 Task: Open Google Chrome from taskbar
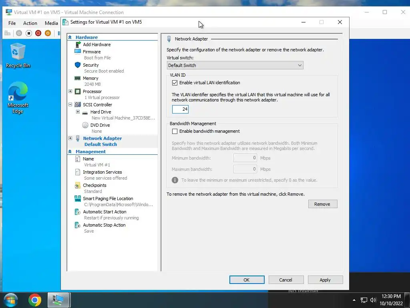pos(35,300)
